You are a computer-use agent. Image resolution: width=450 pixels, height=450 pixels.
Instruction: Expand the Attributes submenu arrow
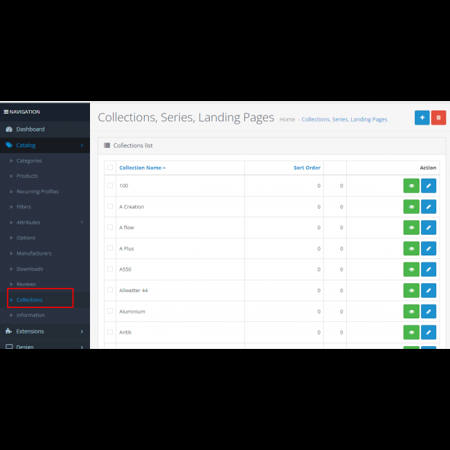(x=82, y=222)
